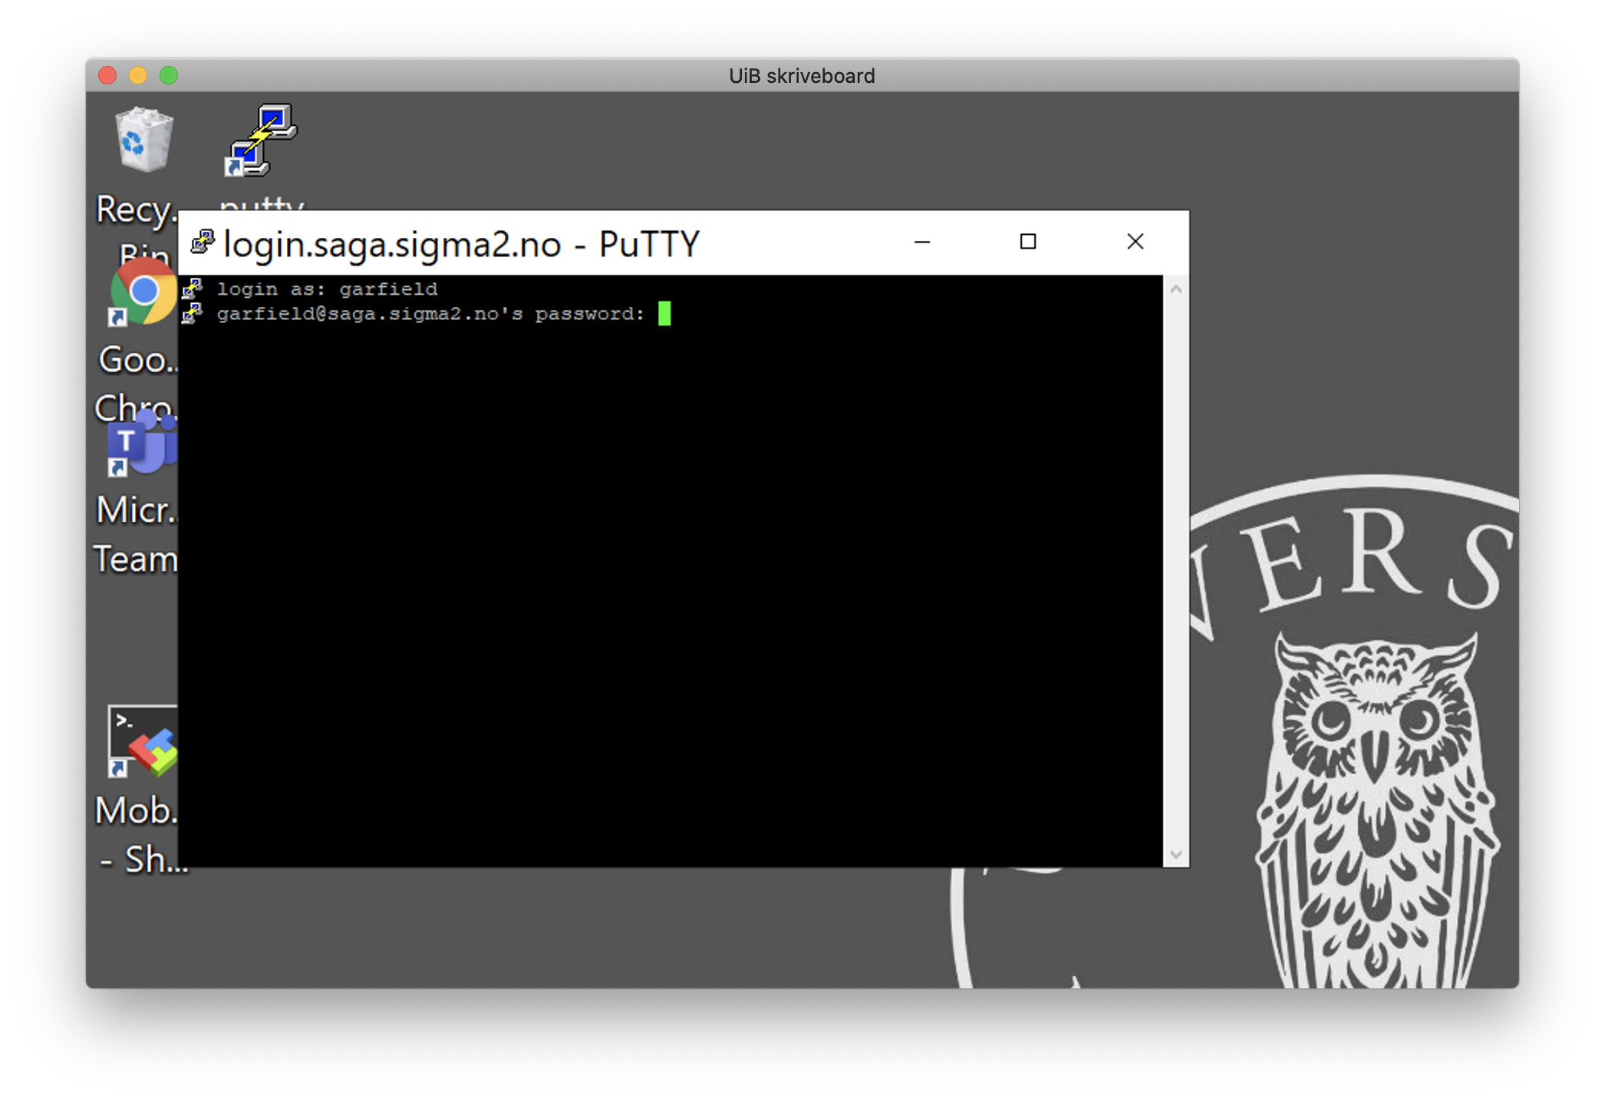This screenshot has height=1102, width=1605.
Task: Focus the password prompt cursor in terminal
Action: pos(664,313)
